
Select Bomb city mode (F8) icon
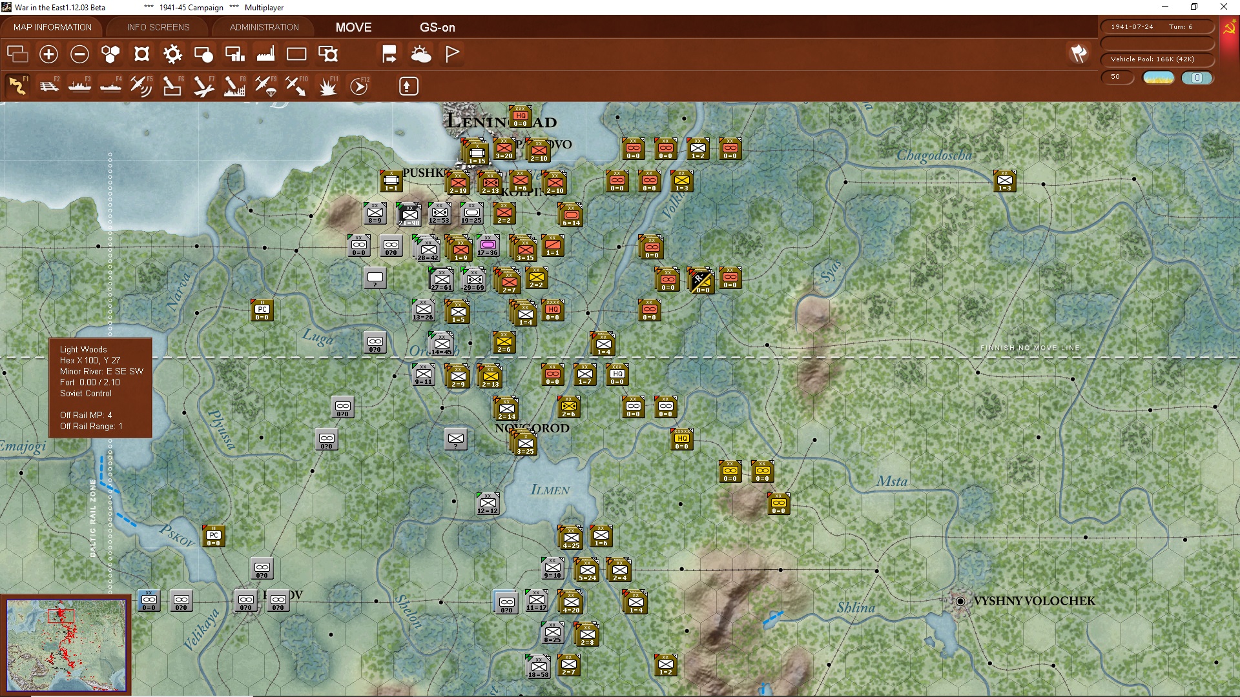click(x=234, y=86)
